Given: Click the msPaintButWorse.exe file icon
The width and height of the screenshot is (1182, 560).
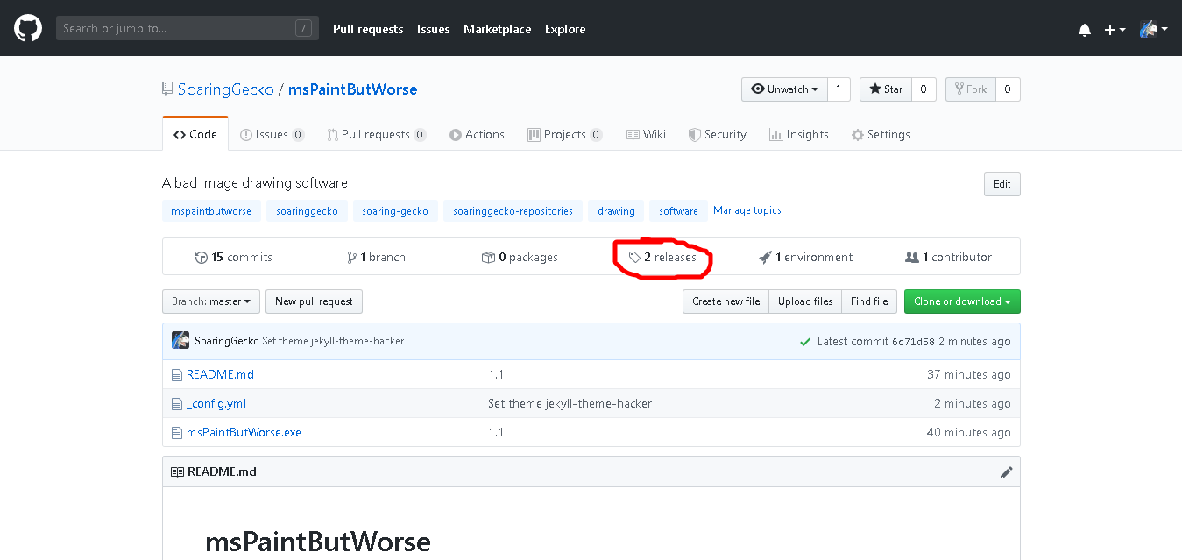Looking at the screenshot, I should click(177, 433).
